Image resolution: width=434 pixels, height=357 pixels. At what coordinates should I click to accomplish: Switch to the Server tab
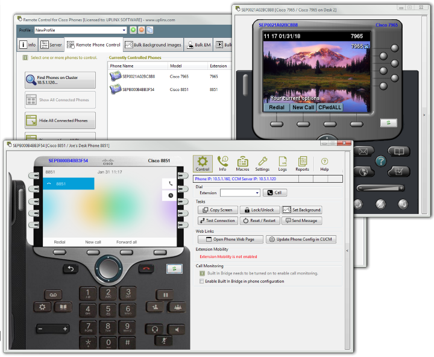(51, 45)
